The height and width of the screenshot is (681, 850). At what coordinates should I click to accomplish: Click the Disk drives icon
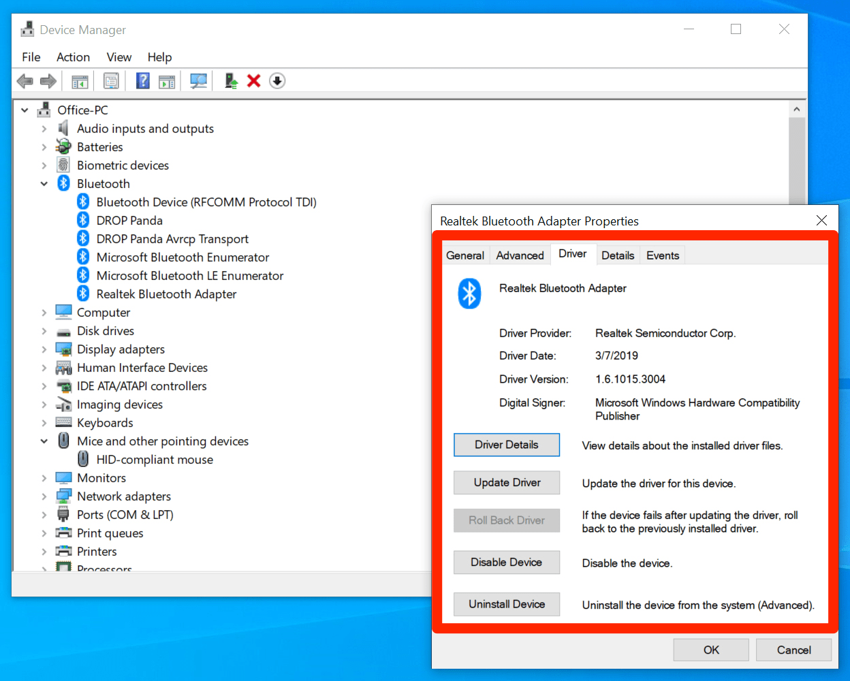point(63,331)
